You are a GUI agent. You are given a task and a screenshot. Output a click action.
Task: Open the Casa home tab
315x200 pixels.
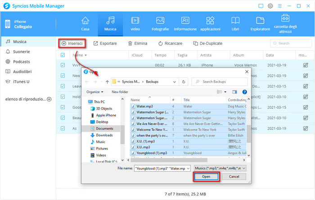click(x=85, y=24)
